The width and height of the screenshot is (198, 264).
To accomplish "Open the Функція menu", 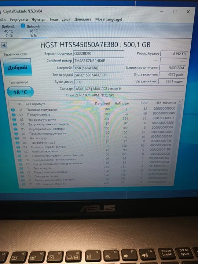I will pos(38,20).
